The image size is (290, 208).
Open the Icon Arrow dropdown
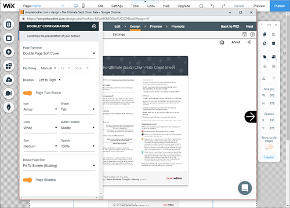[x=40, y=109]
